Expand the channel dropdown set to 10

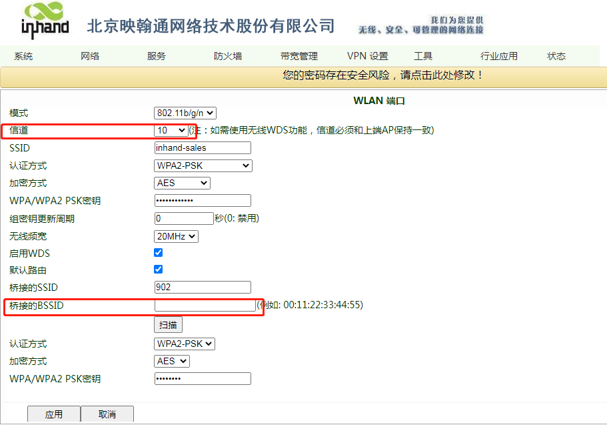pos(171,131)
